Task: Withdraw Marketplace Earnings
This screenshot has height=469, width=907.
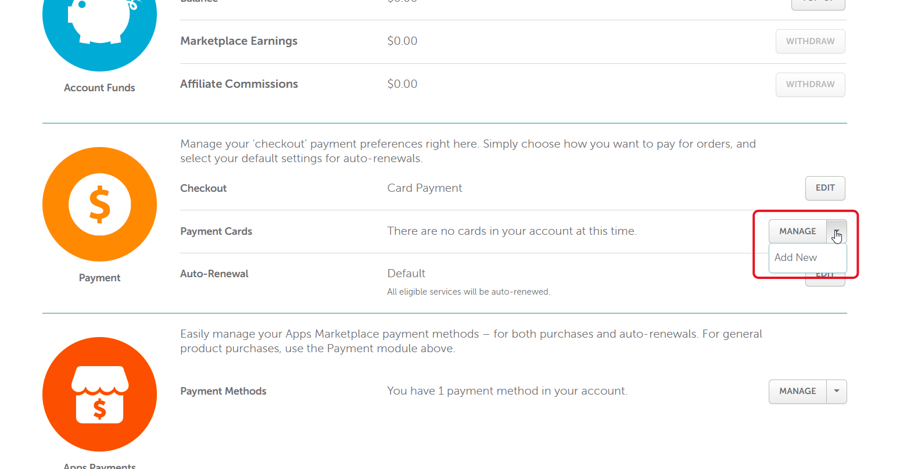Action: (x=810, y=41)
